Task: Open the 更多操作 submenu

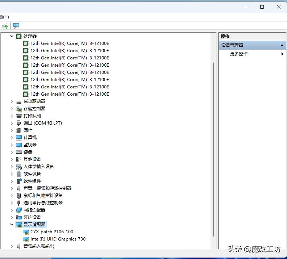Action: (253, 54)
